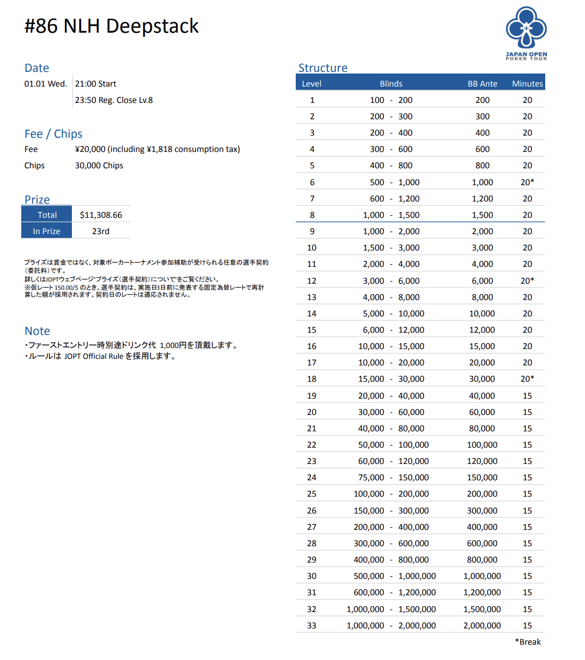Click the 30,000 Chips value
Image resolution: width=585 pixels, height=660 pixels.
pos(99,166)
